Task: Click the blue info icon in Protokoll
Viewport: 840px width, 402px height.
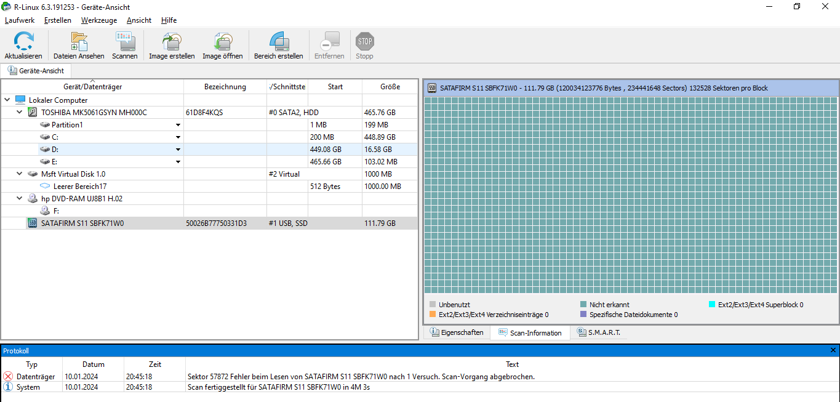Action: click(x=8, y=387)
